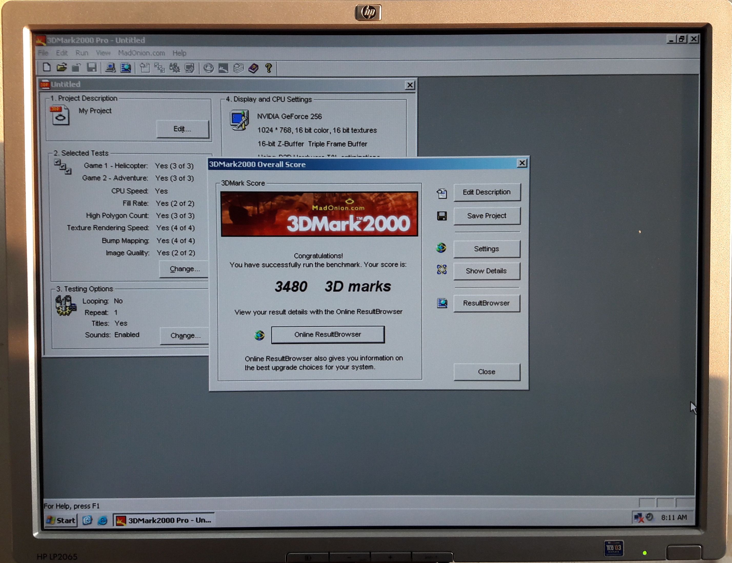Image resolution: width=732 pixels, height=563 pixels.
Task: Click the Sounds: Enabled option text
Action: (x=112, y=335)
